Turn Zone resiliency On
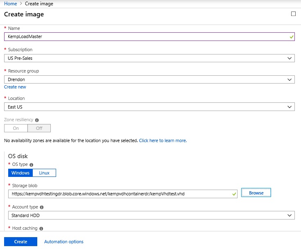The image size is (301, 249). (16, 128)
